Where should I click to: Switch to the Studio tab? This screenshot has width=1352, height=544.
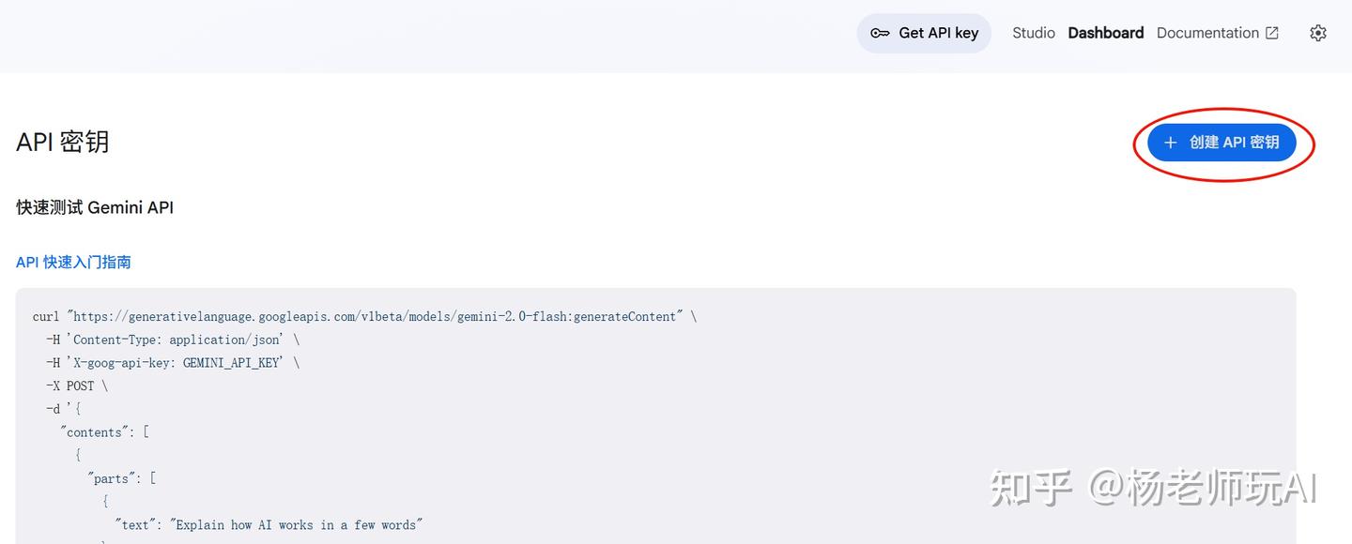(1033, 33)
